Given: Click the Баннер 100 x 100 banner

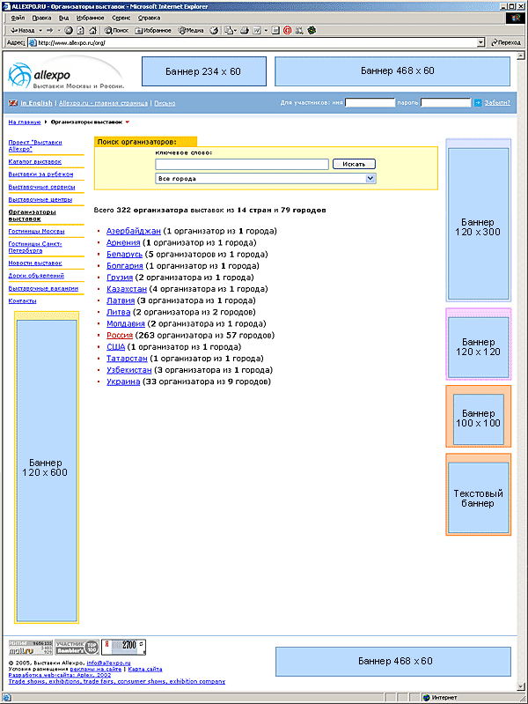Looking at the screenshot, I should [478, 419].
